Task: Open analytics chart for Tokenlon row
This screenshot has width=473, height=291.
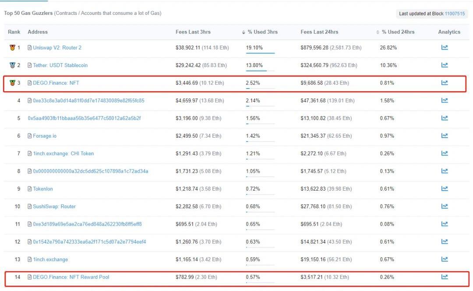Action: [x=444, y=188]
